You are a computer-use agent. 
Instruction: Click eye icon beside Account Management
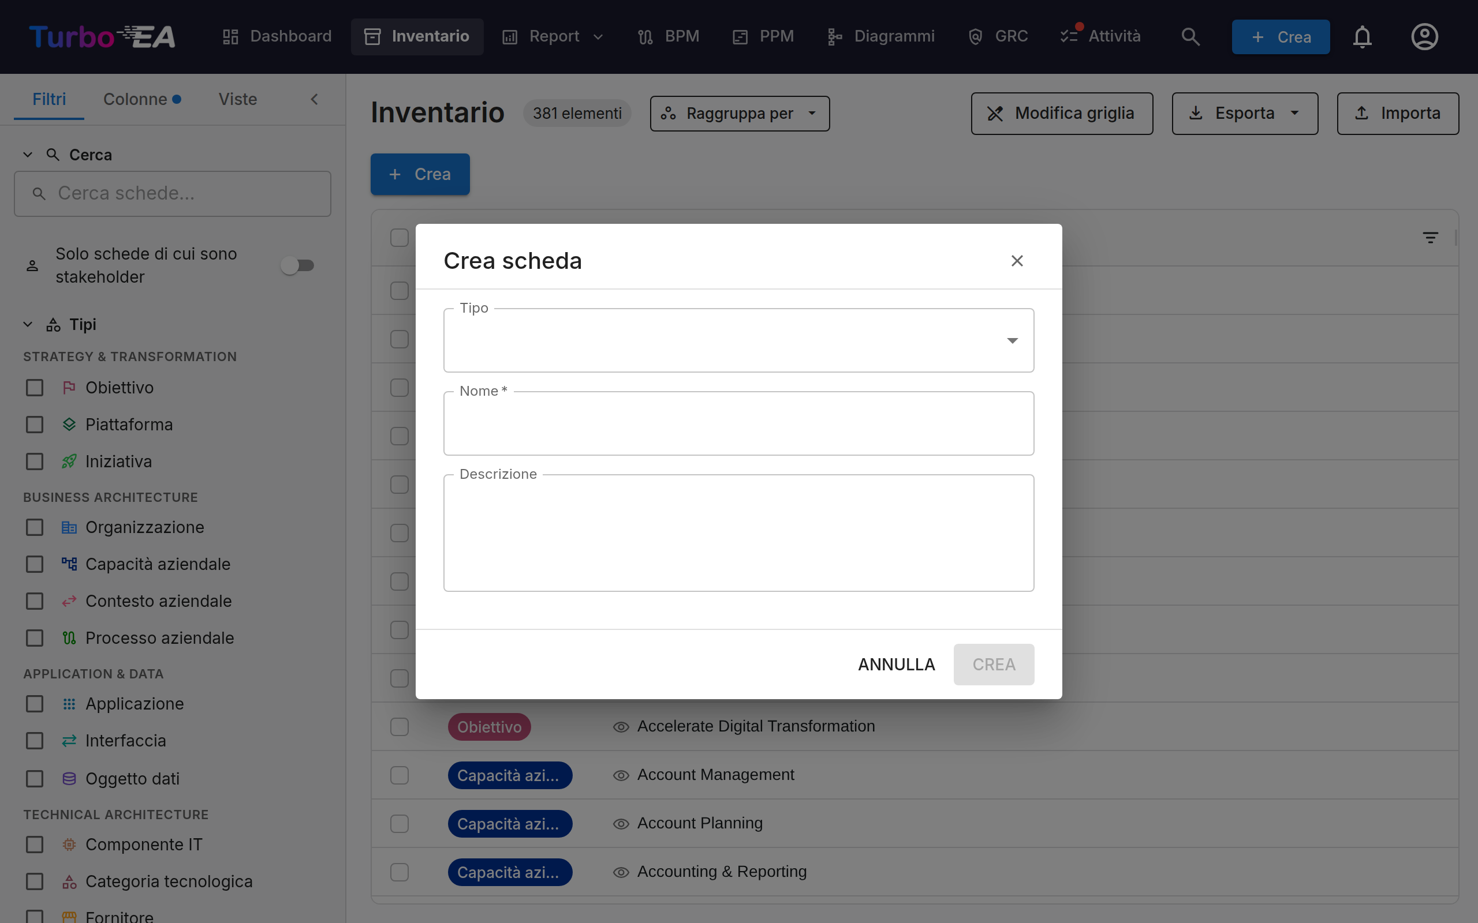point(621,775)
